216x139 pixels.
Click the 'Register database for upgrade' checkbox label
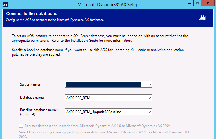(97, 126)
